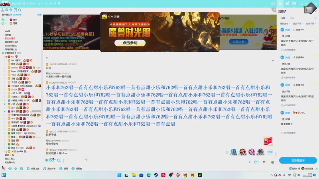This screenshot has width=319, height=179.
Task: Click the 我要上麦 button
Action: pyautogui.click(x=33, y=168)
